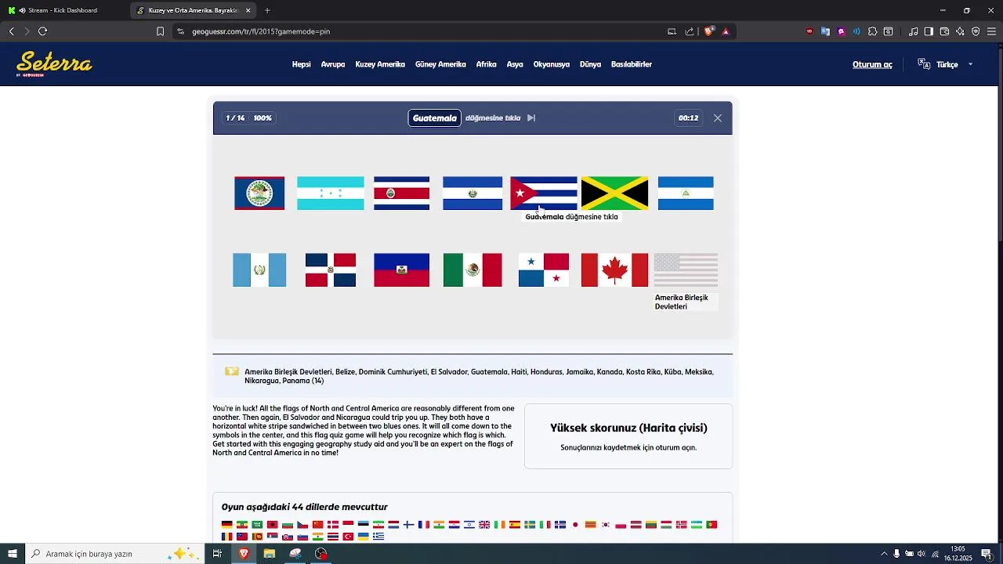Select Greek via the Greece flag
This screenshot has width=1003, height=564.
pos(378,537)
